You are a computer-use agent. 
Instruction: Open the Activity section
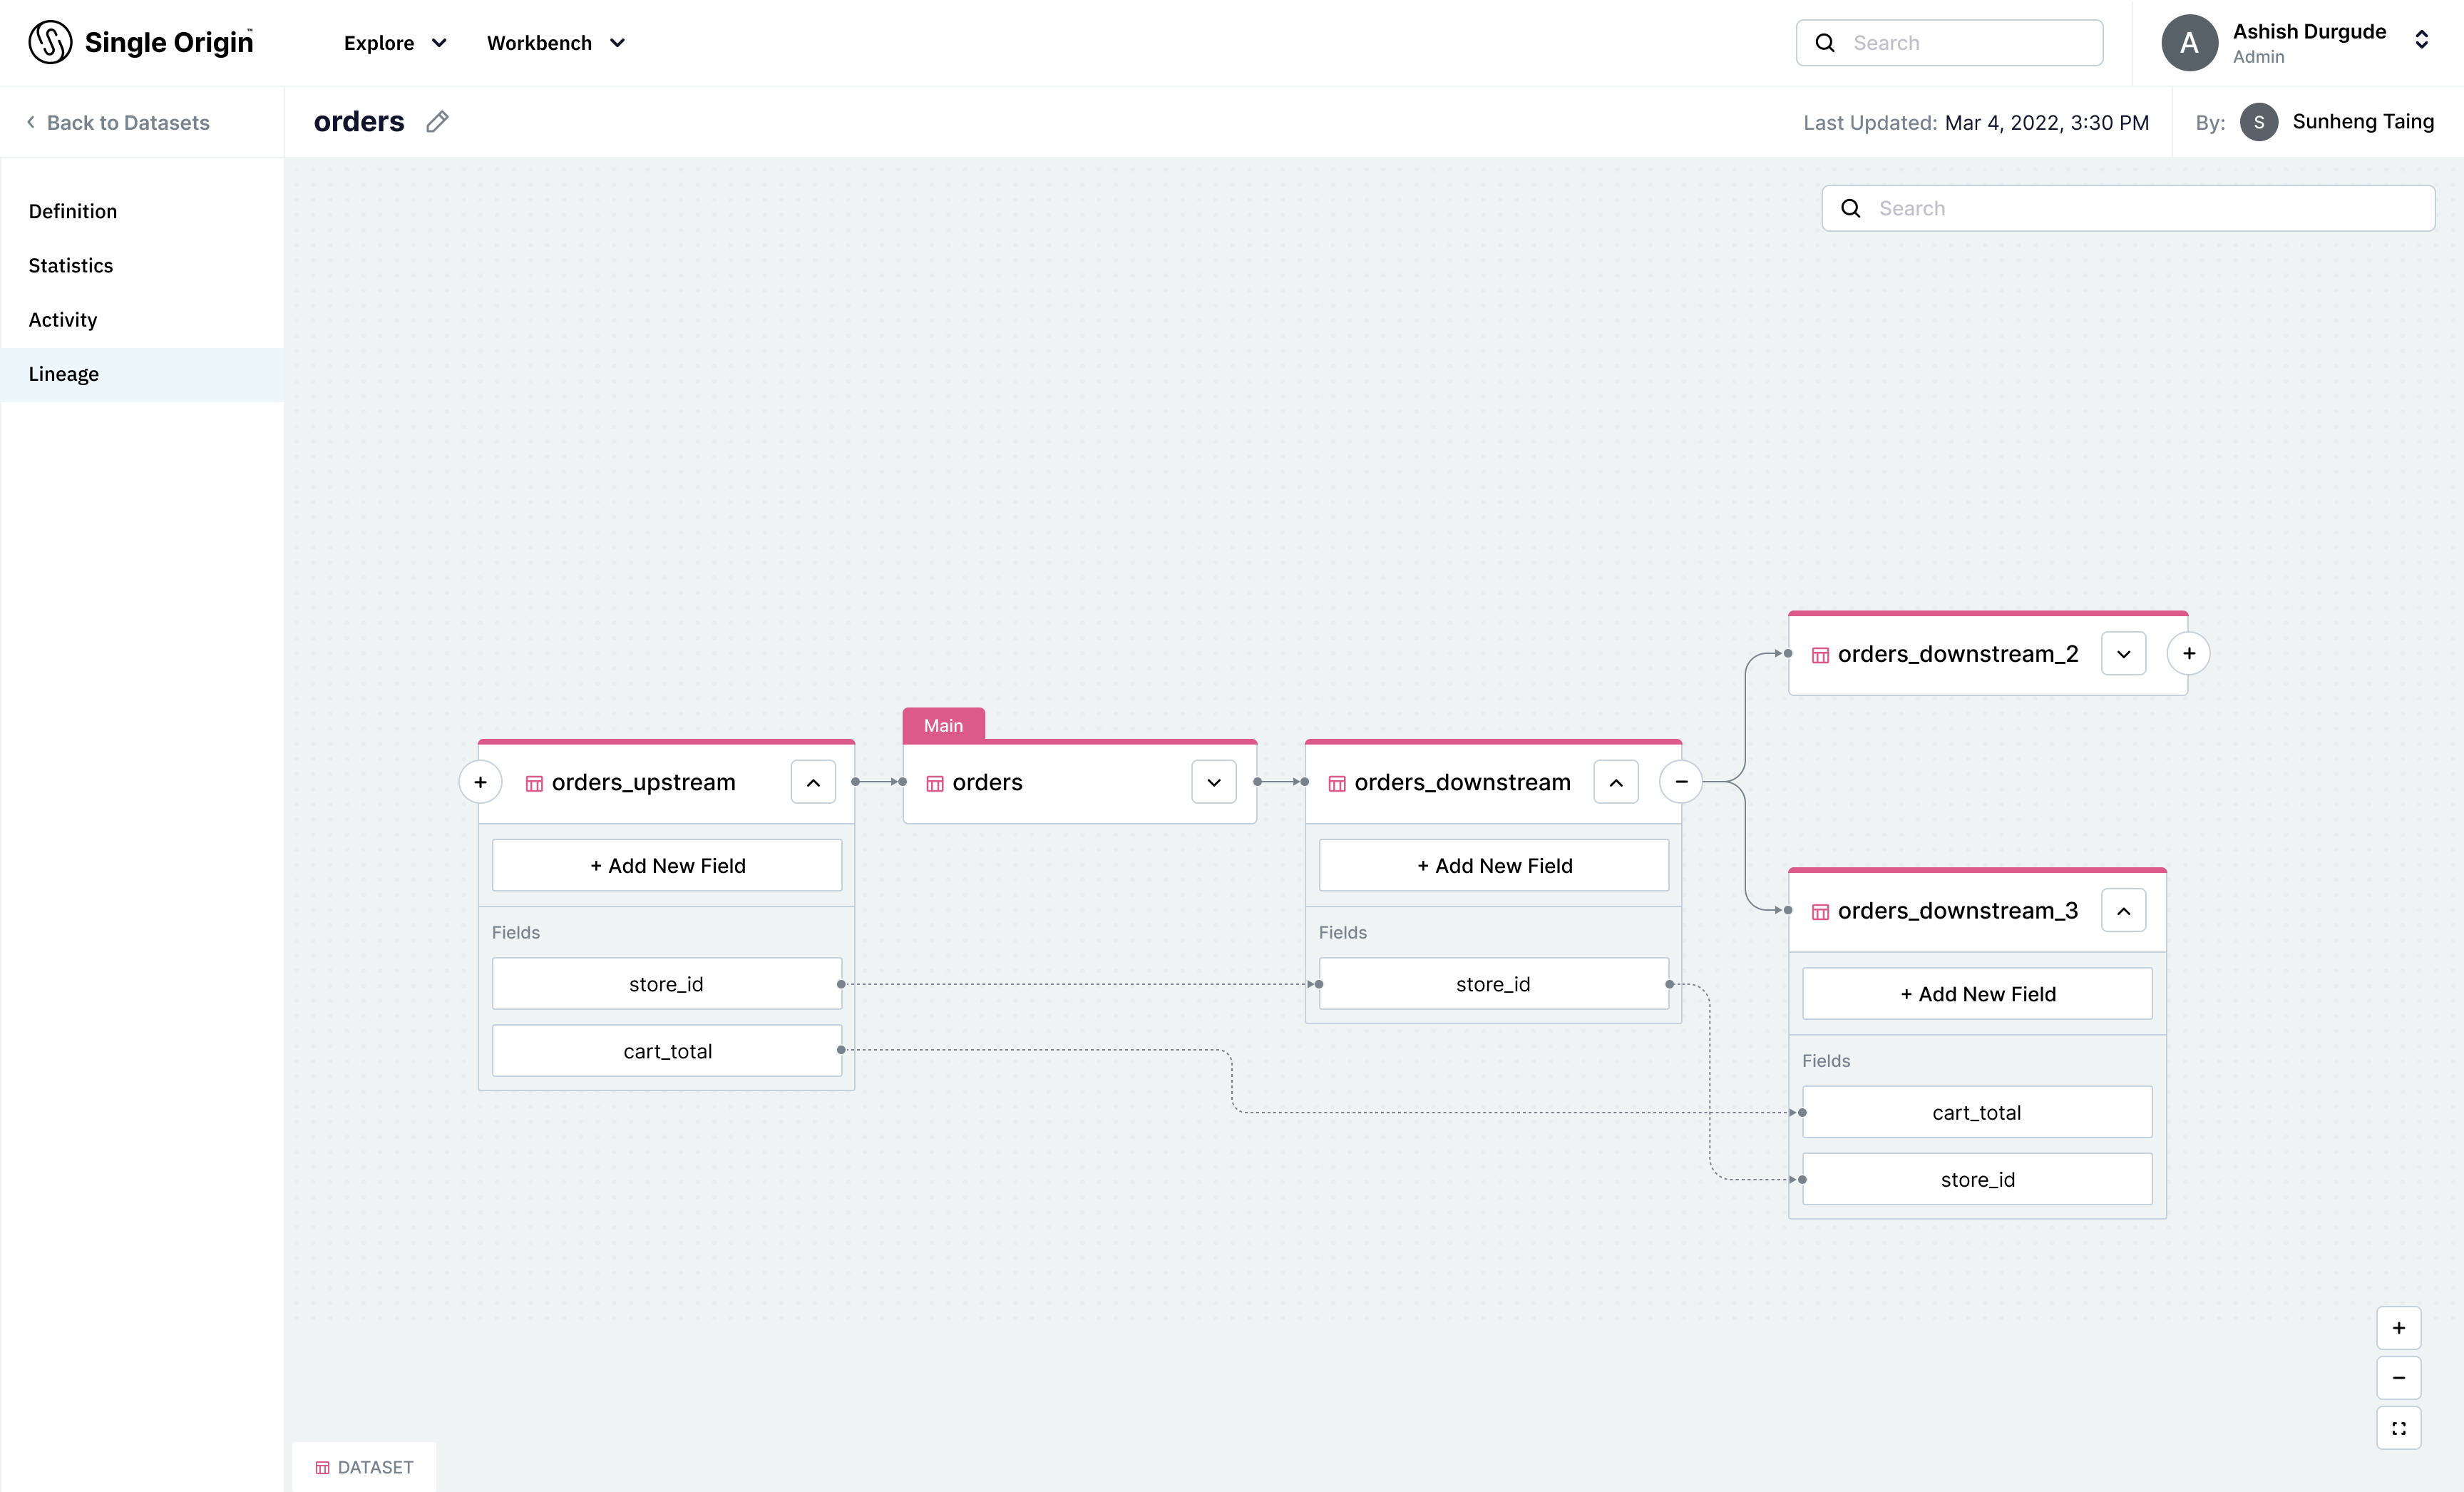coord(63,320)
